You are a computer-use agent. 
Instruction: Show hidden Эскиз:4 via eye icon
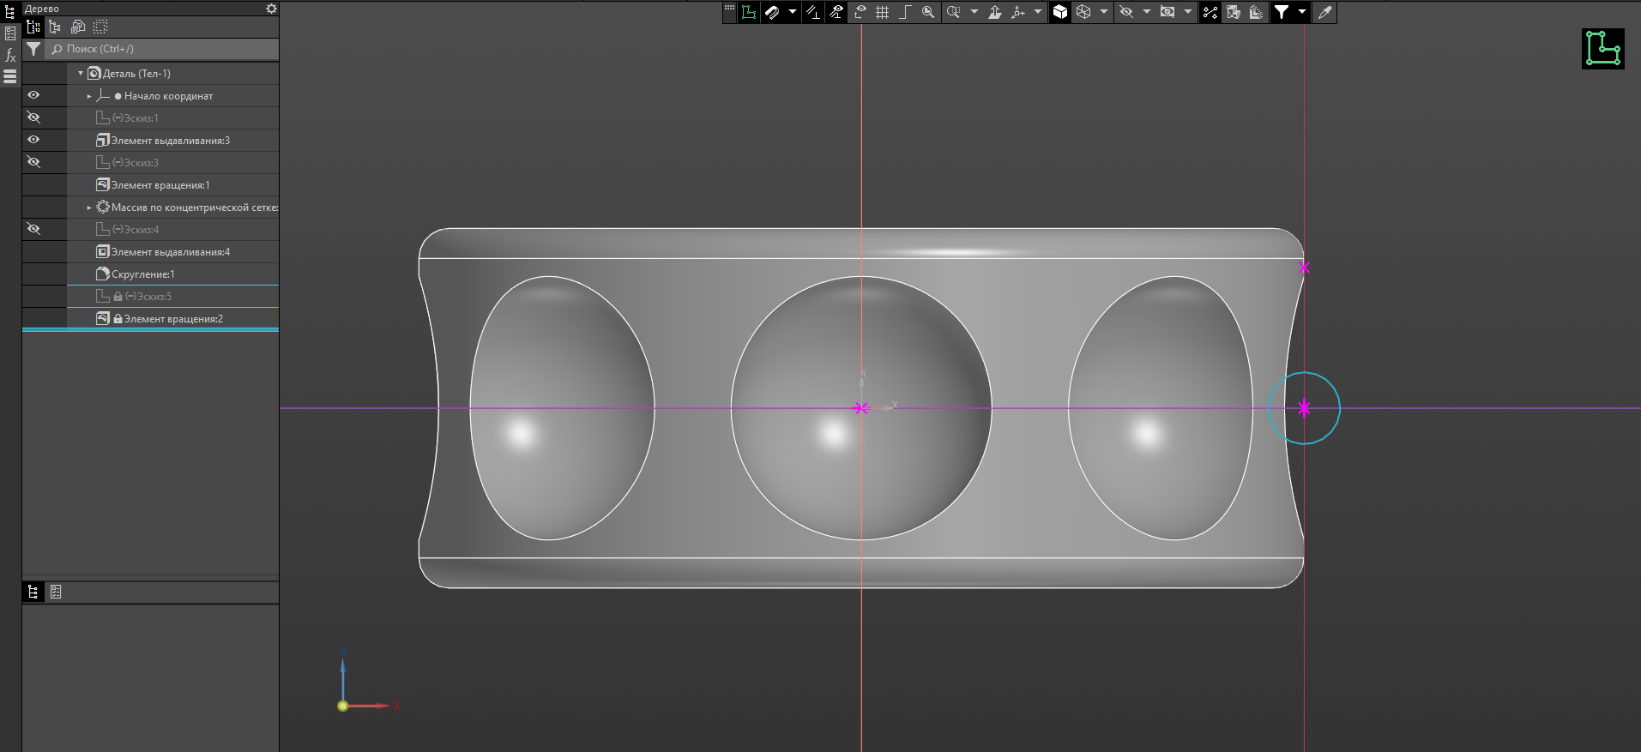pos(33,229)
